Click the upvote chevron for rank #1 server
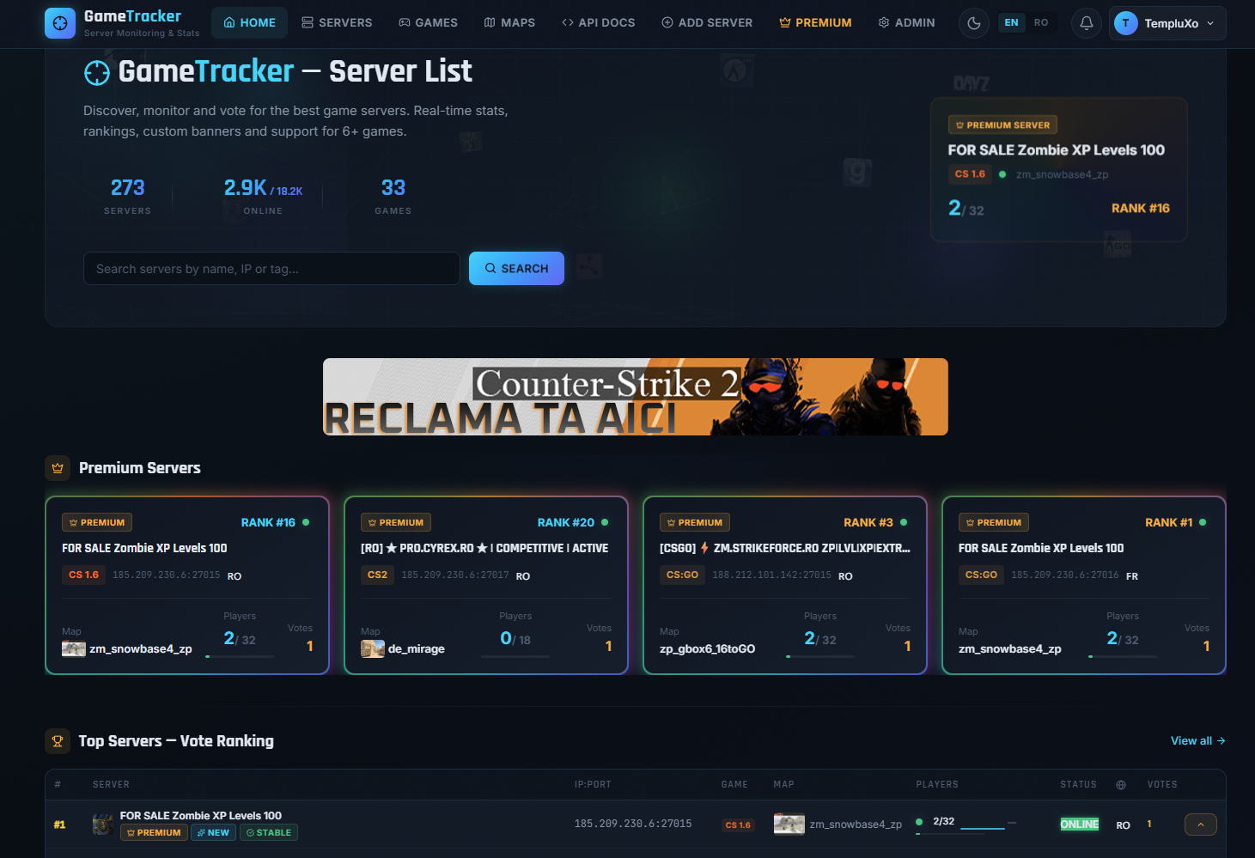This screenshot has height=858, width=1255. [x=1200, y=825]
